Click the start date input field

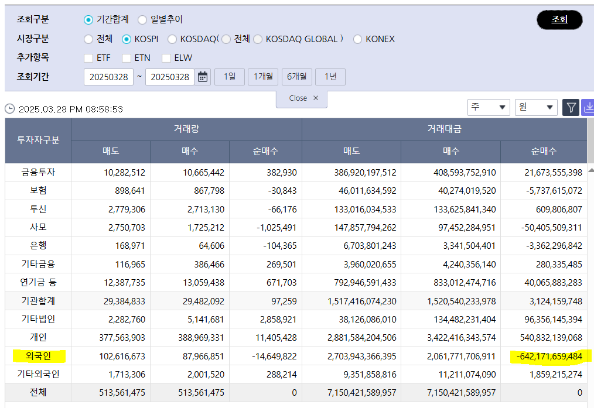click(108, 77)
